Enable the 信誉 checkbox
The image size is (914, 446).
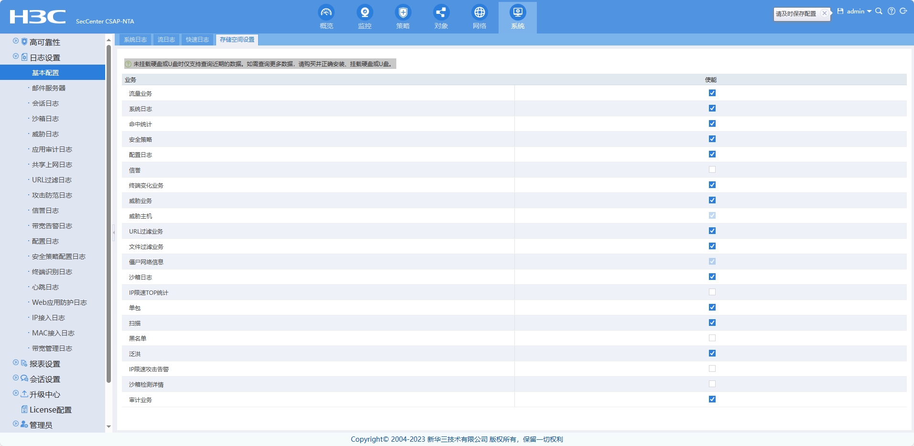[712, 169]
